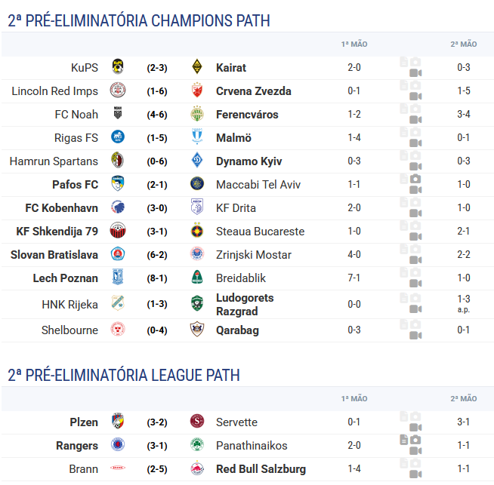Open match report document icon in Rangers row
The image size is (494, 485).
tap(404, 440)
